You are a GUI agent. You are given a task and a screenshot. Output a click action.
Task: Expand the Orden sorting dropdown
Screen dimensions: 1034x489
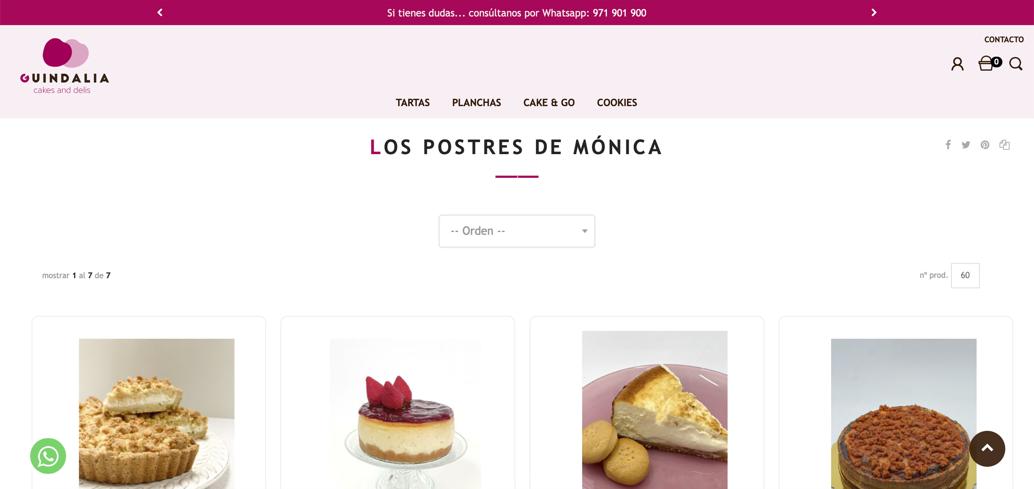[x=517, y=231]
